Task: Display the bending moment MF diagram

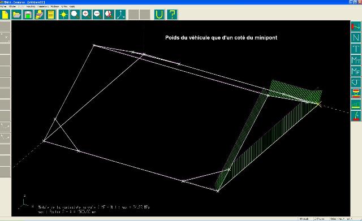Action: 356,71
